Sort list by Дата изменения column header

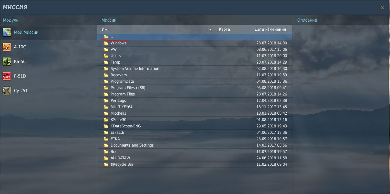click(270, 29)
